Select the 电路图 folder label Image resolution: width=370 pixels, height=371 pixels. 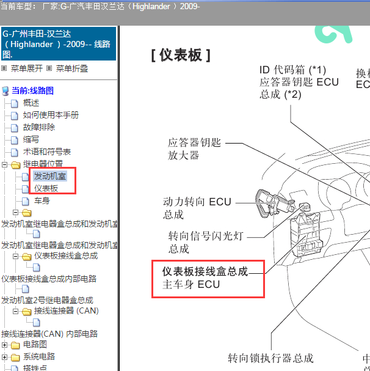(35, 344)
